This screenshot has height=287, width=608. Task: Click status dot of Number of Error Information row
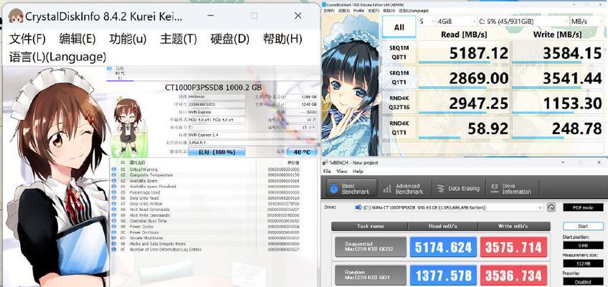114,250
